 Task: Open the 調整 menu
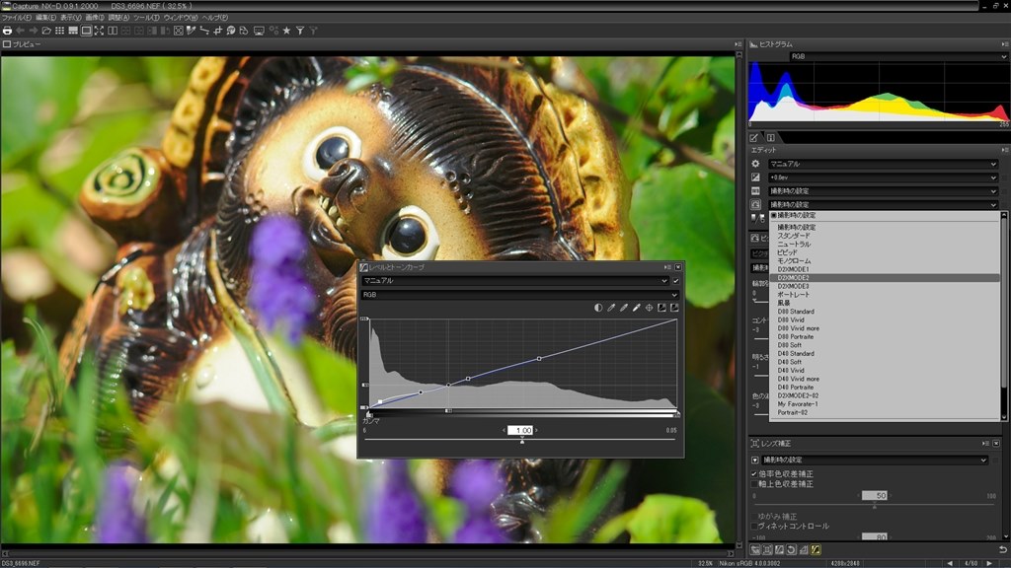[x=118, y=18]
